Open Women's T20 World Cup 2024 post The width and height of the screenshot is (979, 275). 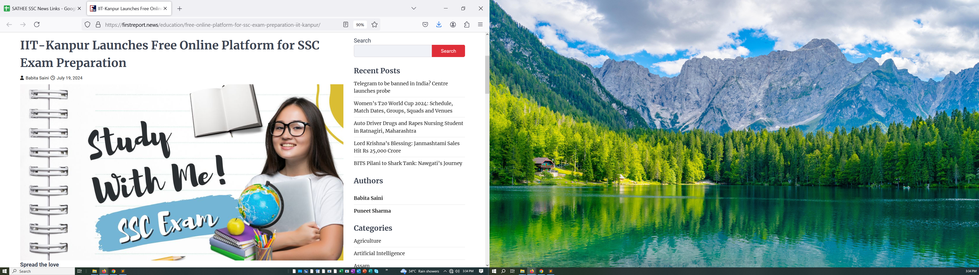[x=403, y=107]
